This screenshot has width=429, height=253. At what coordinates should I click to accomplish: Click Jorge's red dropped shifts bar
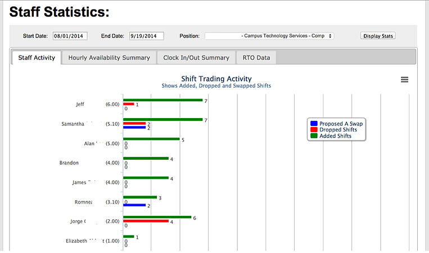(146, 221)
